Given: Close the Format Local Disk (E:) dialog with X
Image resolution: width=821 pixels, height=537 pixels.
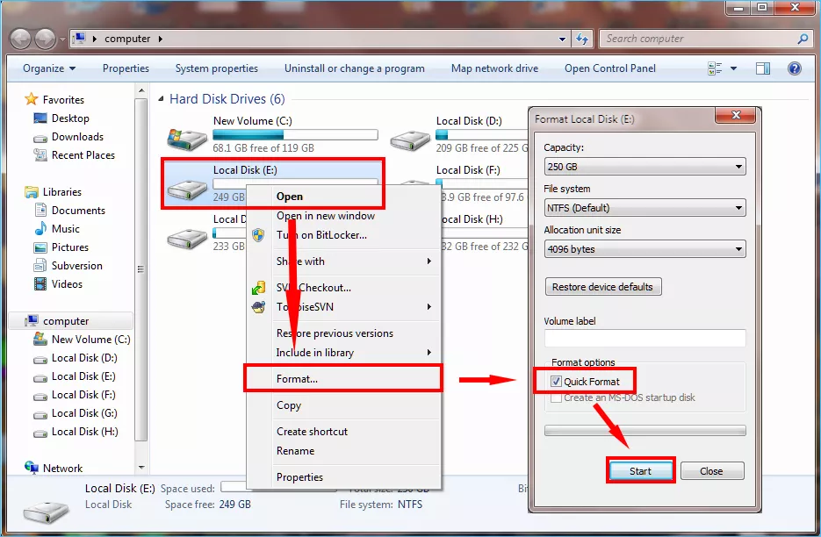Looking at the screenshot, I should (x=736, y=115).
